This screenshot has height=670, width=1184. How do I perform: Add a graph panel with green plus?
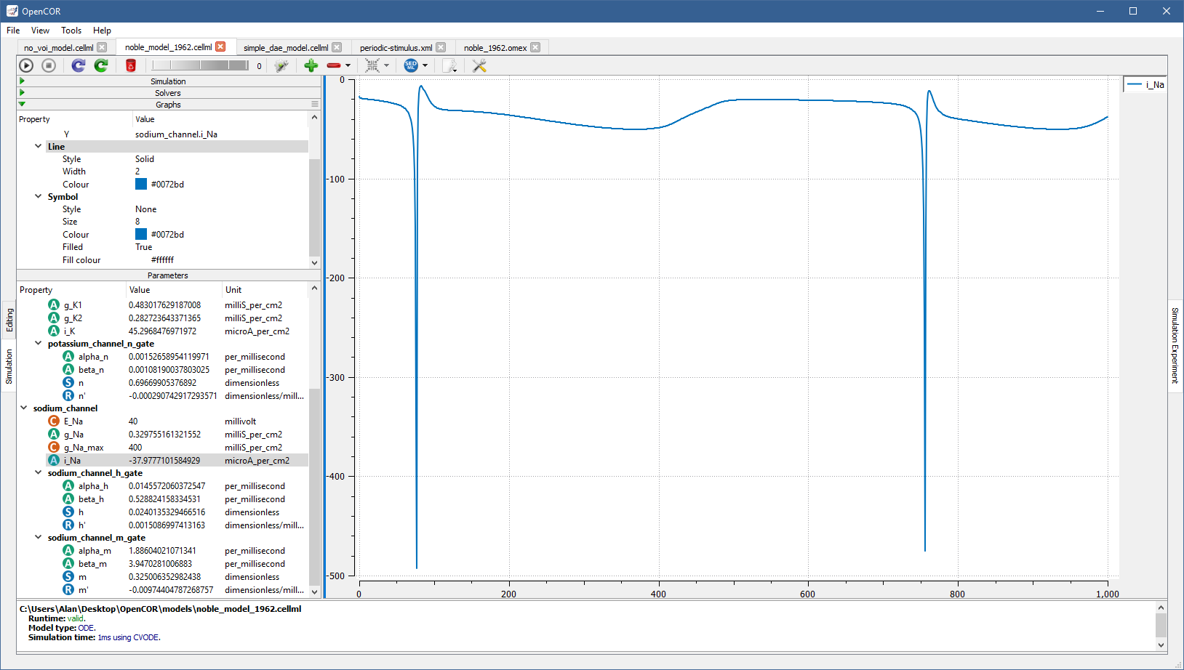point(311,65)
